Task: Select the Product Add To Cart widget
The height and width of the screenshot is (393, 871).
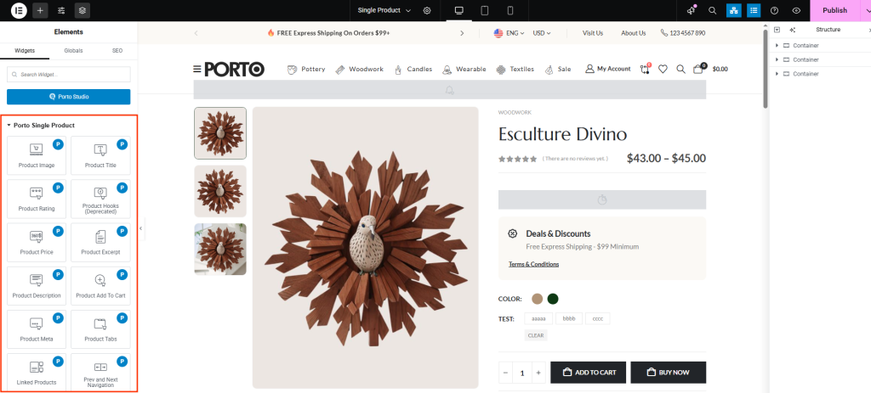Action: (x=100, y=284)
